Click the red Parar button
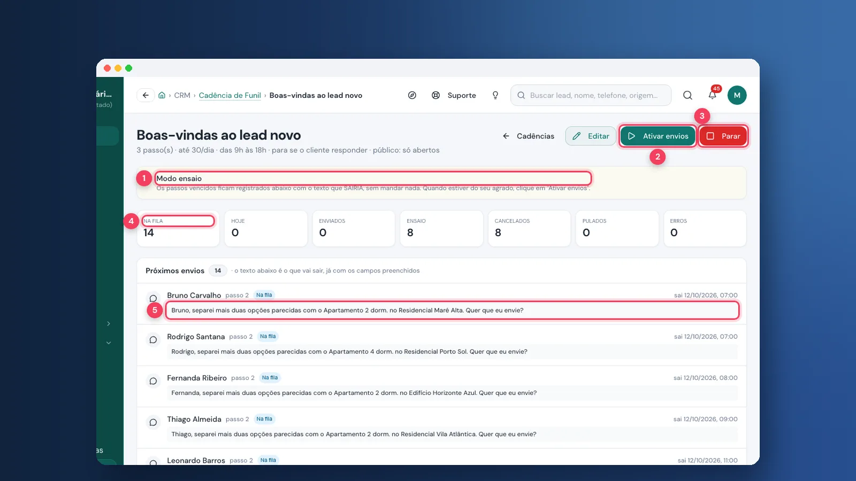This screenshot has width=856, height=481. tap(723, 136)
